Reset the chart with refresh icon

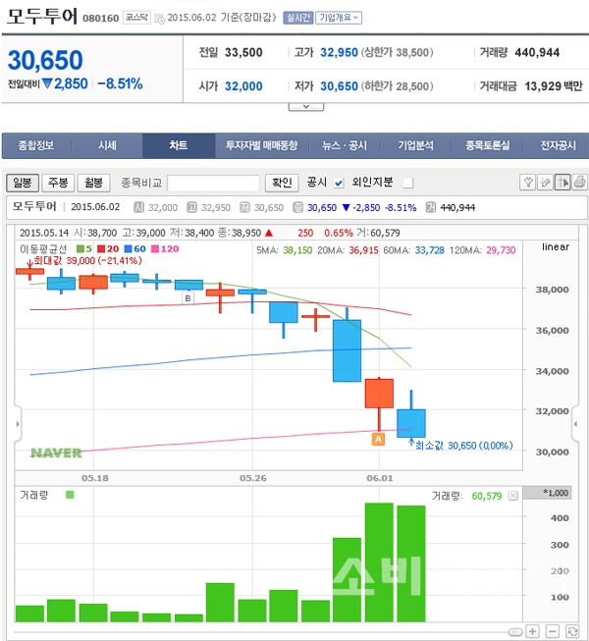(574, 630)
